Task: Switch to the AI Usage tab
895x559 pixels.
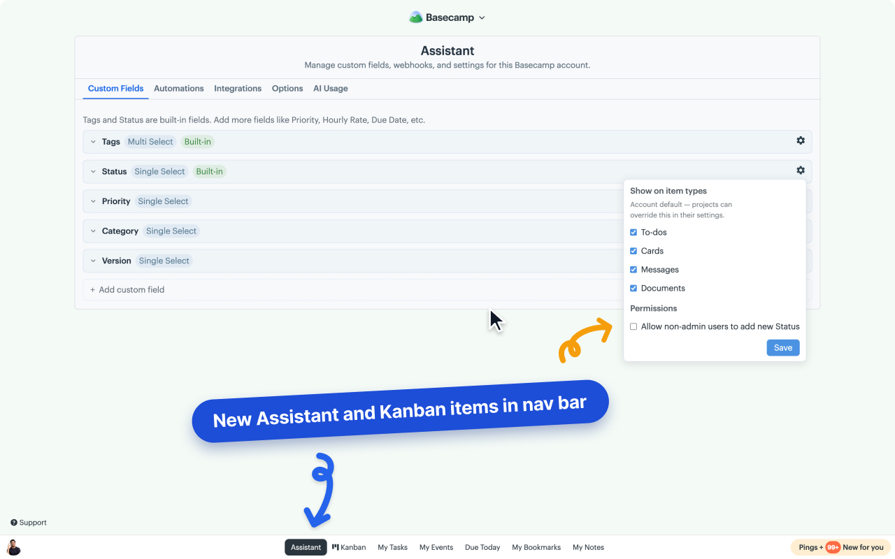Action: [331, 89]
